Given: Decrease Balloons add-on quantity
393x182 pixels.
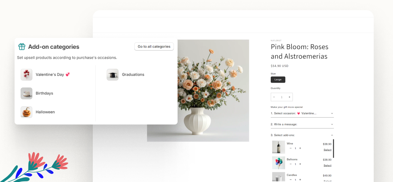Looking at the screenshot, I should pyautogui.click(x=290, y=164).
